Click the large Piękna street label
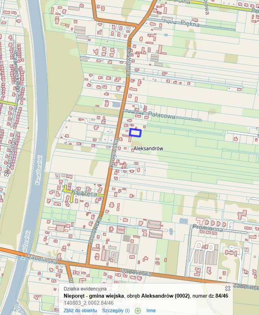The height and width of the screenshot is (315, 259). pyautogui.click(x=190, y=24)
